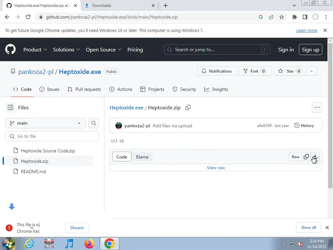333x250 pixels.
Task: Copy raw file using copy icon beside Raw
Action: click(x=306, y=157)
